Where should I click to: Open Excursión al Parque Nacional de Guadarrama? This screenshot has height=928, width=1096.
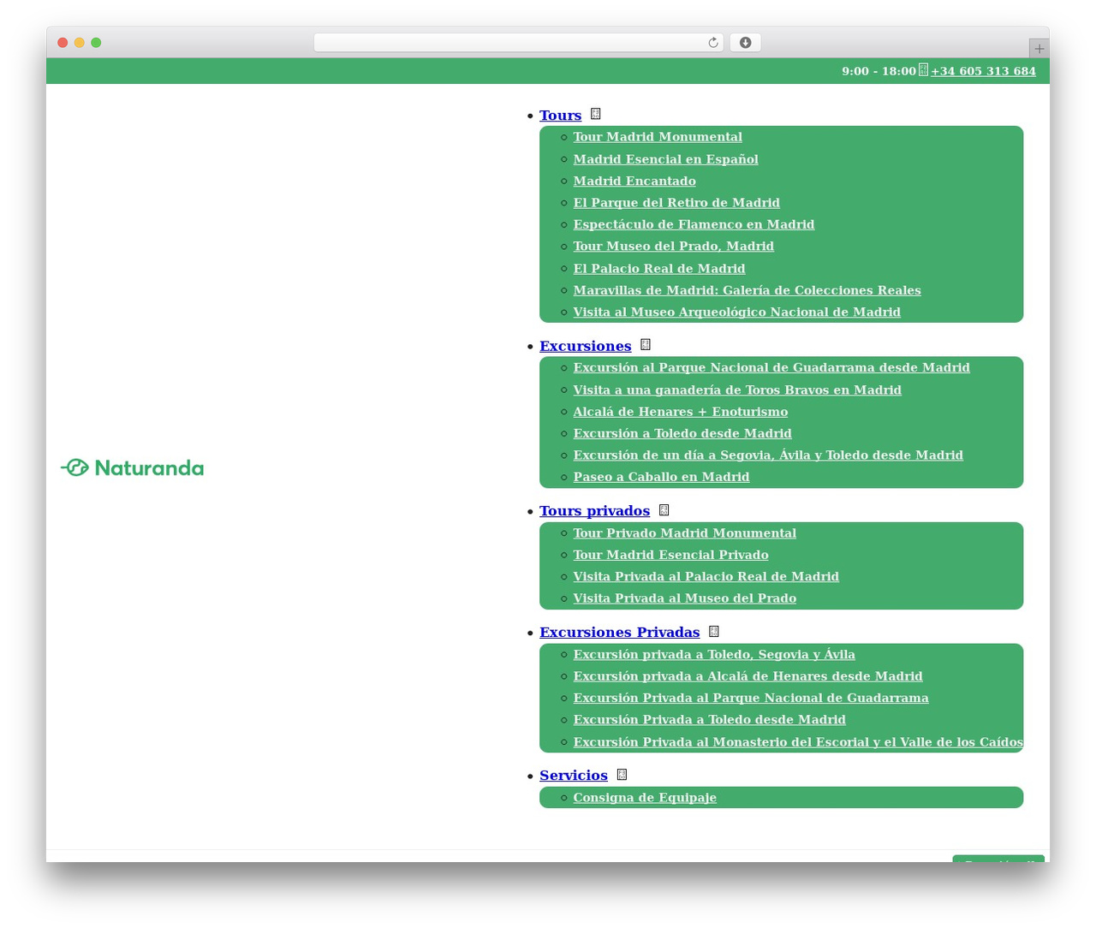click(x=771, y=367)
